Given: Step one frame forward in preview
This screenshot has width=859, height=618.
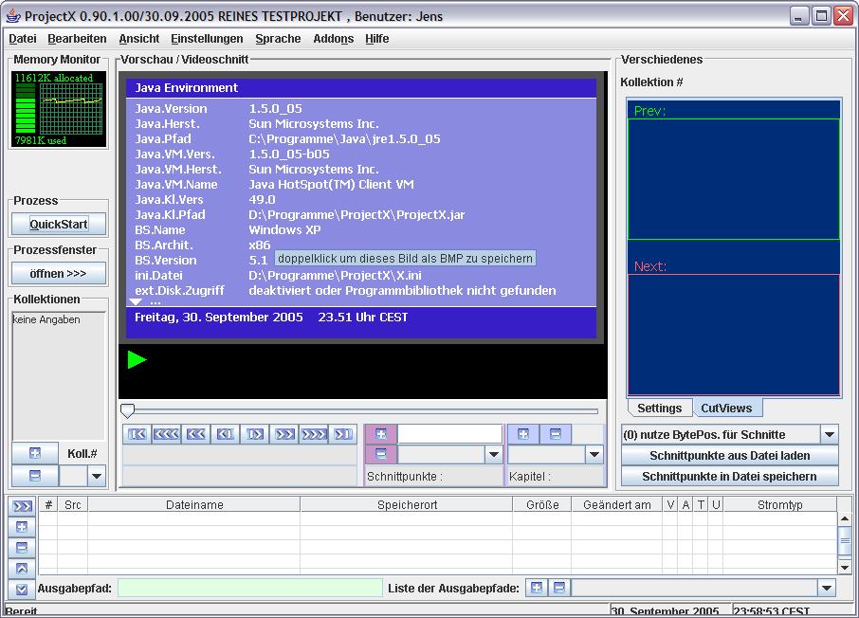Looking at the screenshot, I should pos(254,434).
